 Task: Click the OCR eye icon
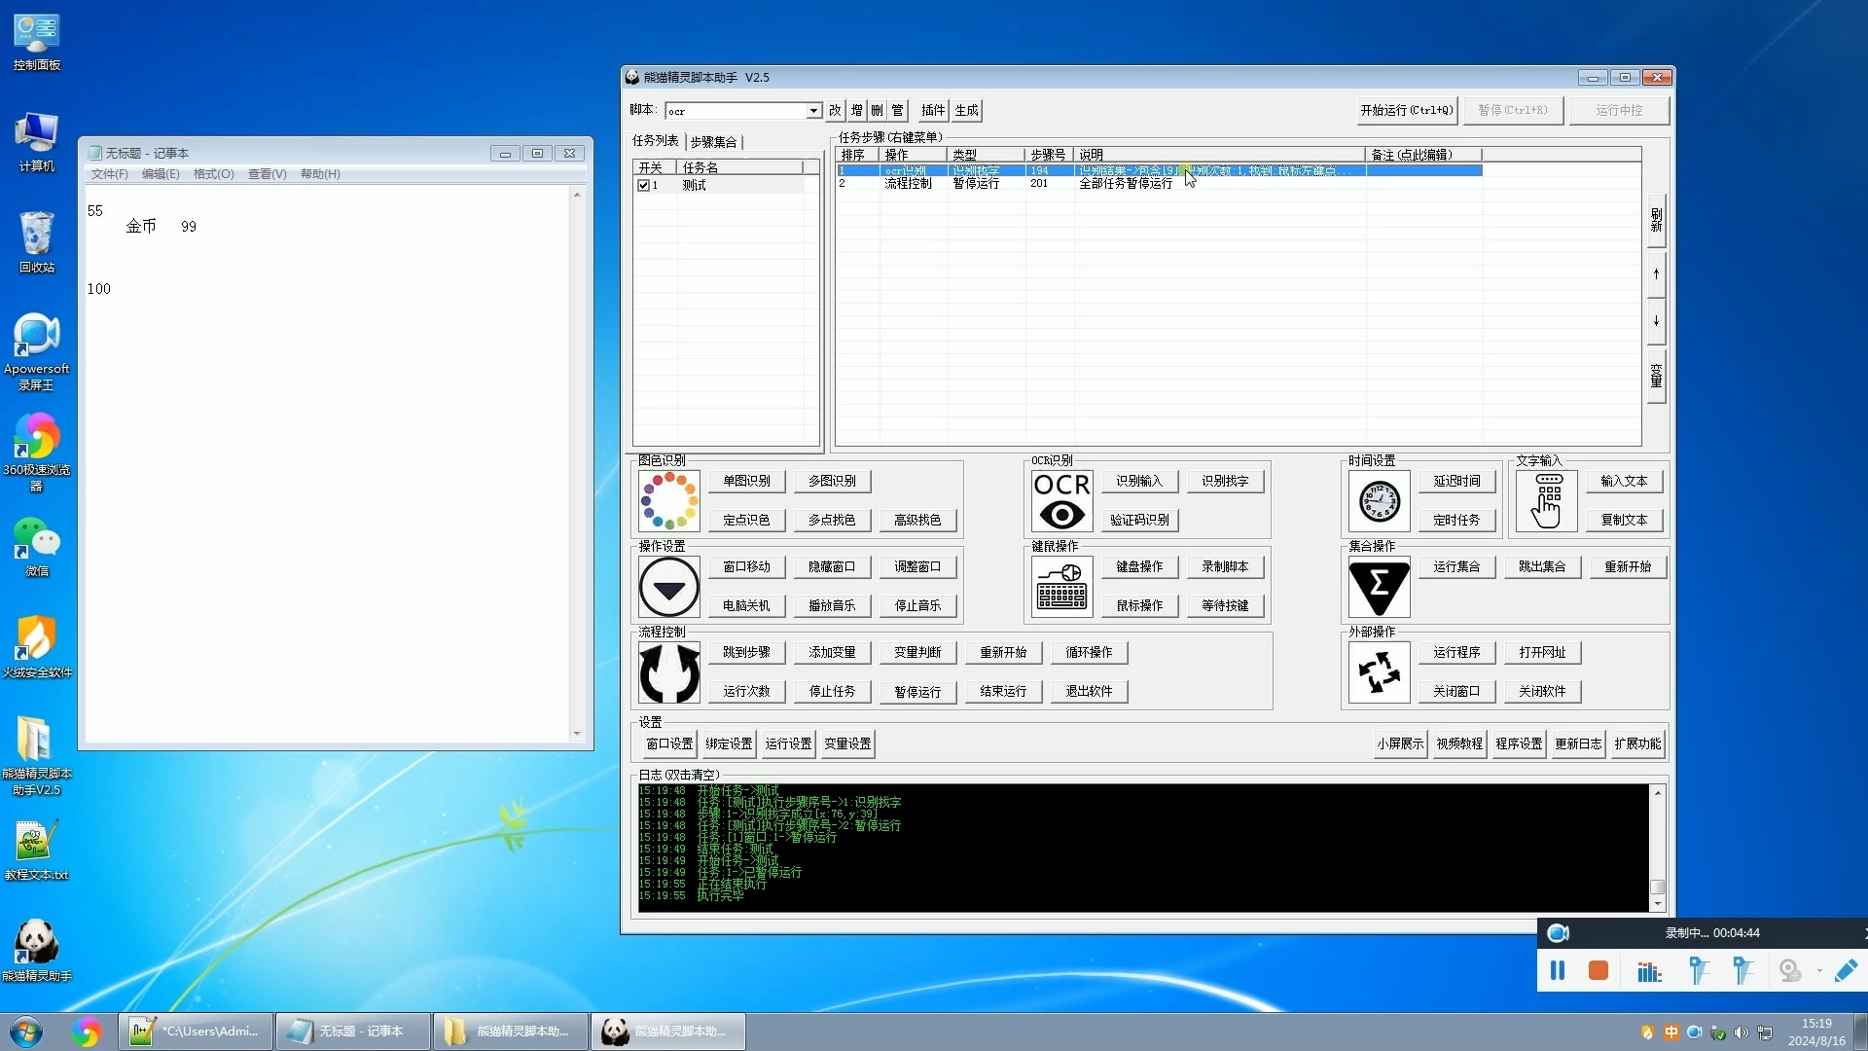[1061, 501]
